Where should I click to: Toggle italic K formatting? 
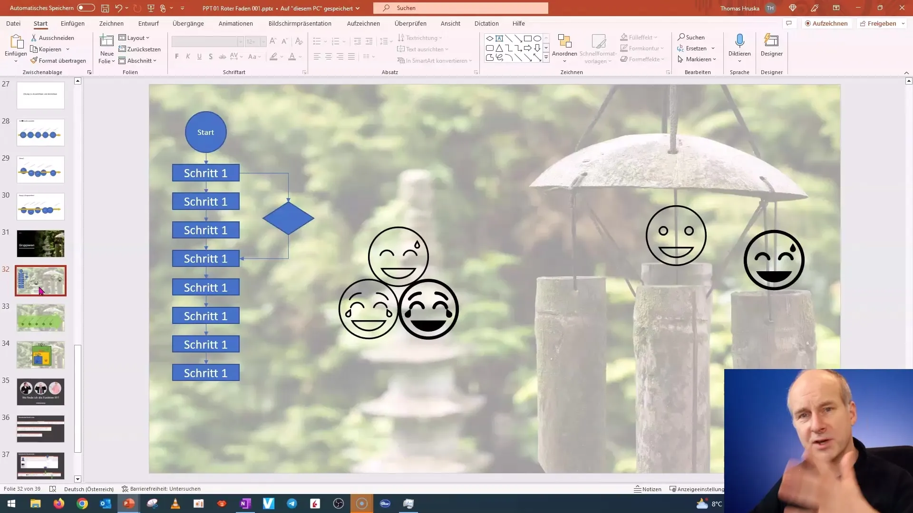(x=188, y=57)
